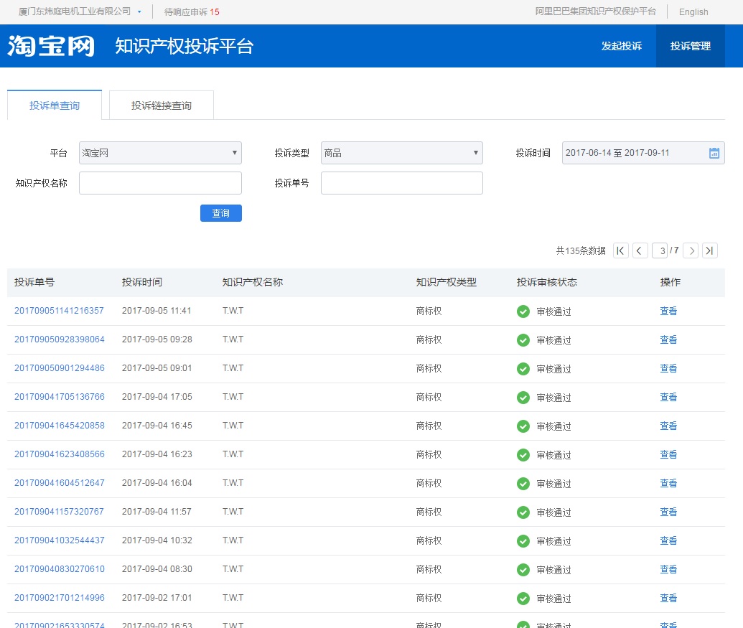
Task: Expand the 平台 platform dropdown
Action: coord(160,153)
